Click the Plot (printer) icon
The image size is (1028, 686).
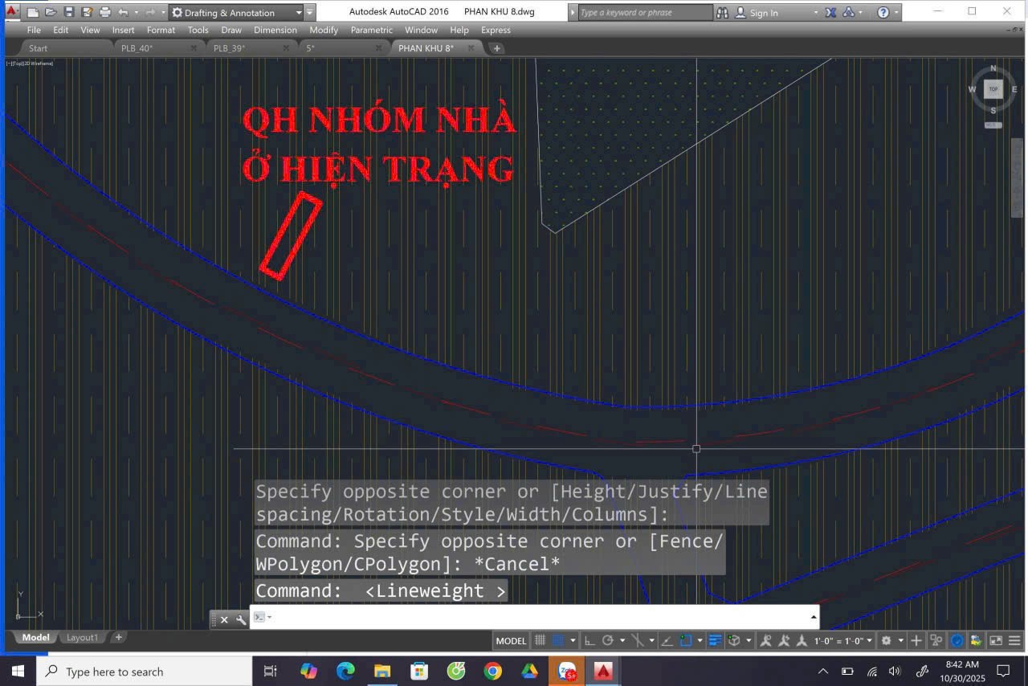tap(104, 13)
